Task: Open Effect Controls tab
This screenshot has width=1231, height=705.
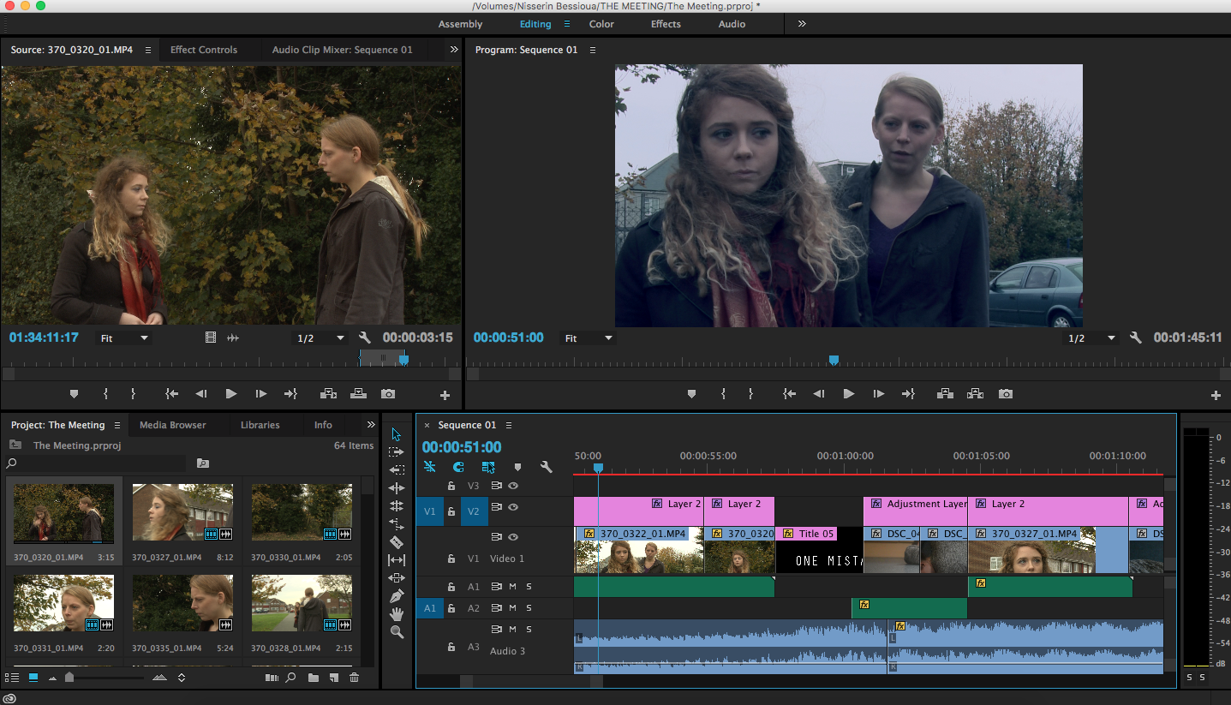Action: (x=204, y=50)
